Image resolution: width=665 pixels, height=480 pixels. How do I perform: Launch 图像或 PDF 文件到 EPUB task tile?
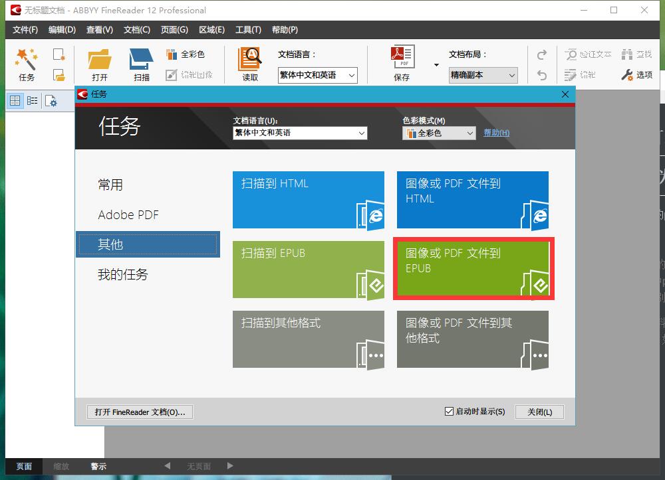point(472,269)
